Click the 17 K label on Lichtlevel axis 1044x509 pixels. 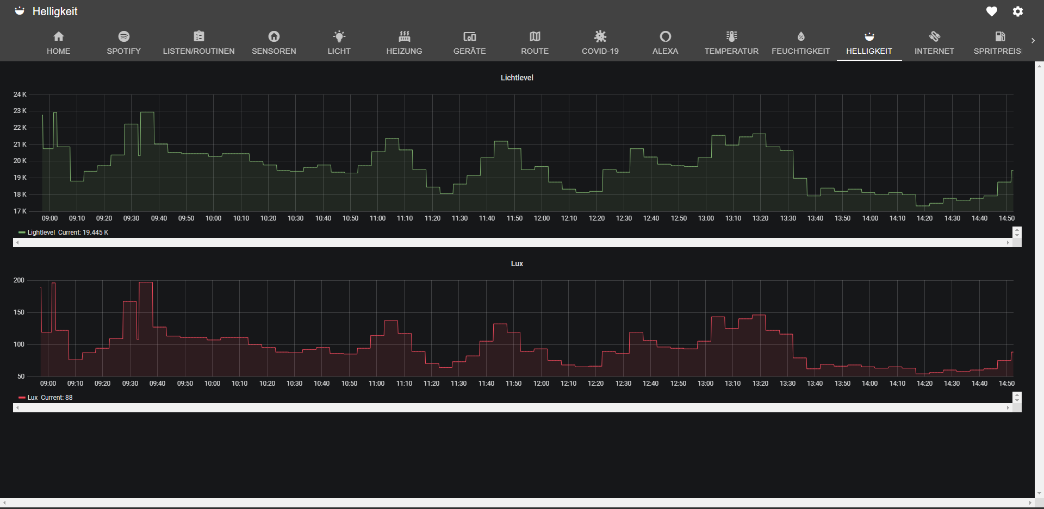coord(20,211)
